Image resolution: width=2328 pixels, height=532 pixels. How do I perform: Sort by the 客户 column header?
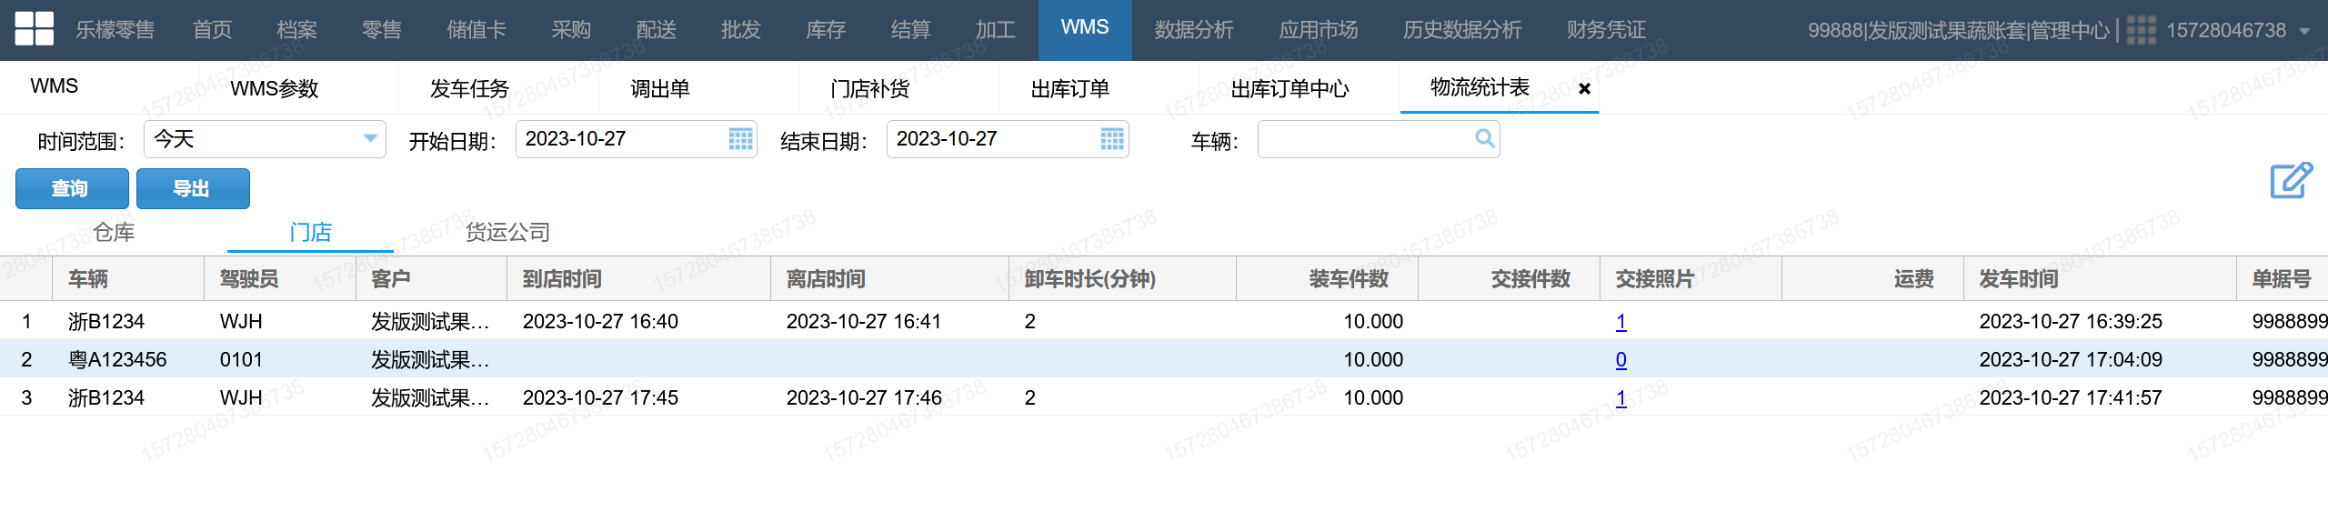pos(431,278)
